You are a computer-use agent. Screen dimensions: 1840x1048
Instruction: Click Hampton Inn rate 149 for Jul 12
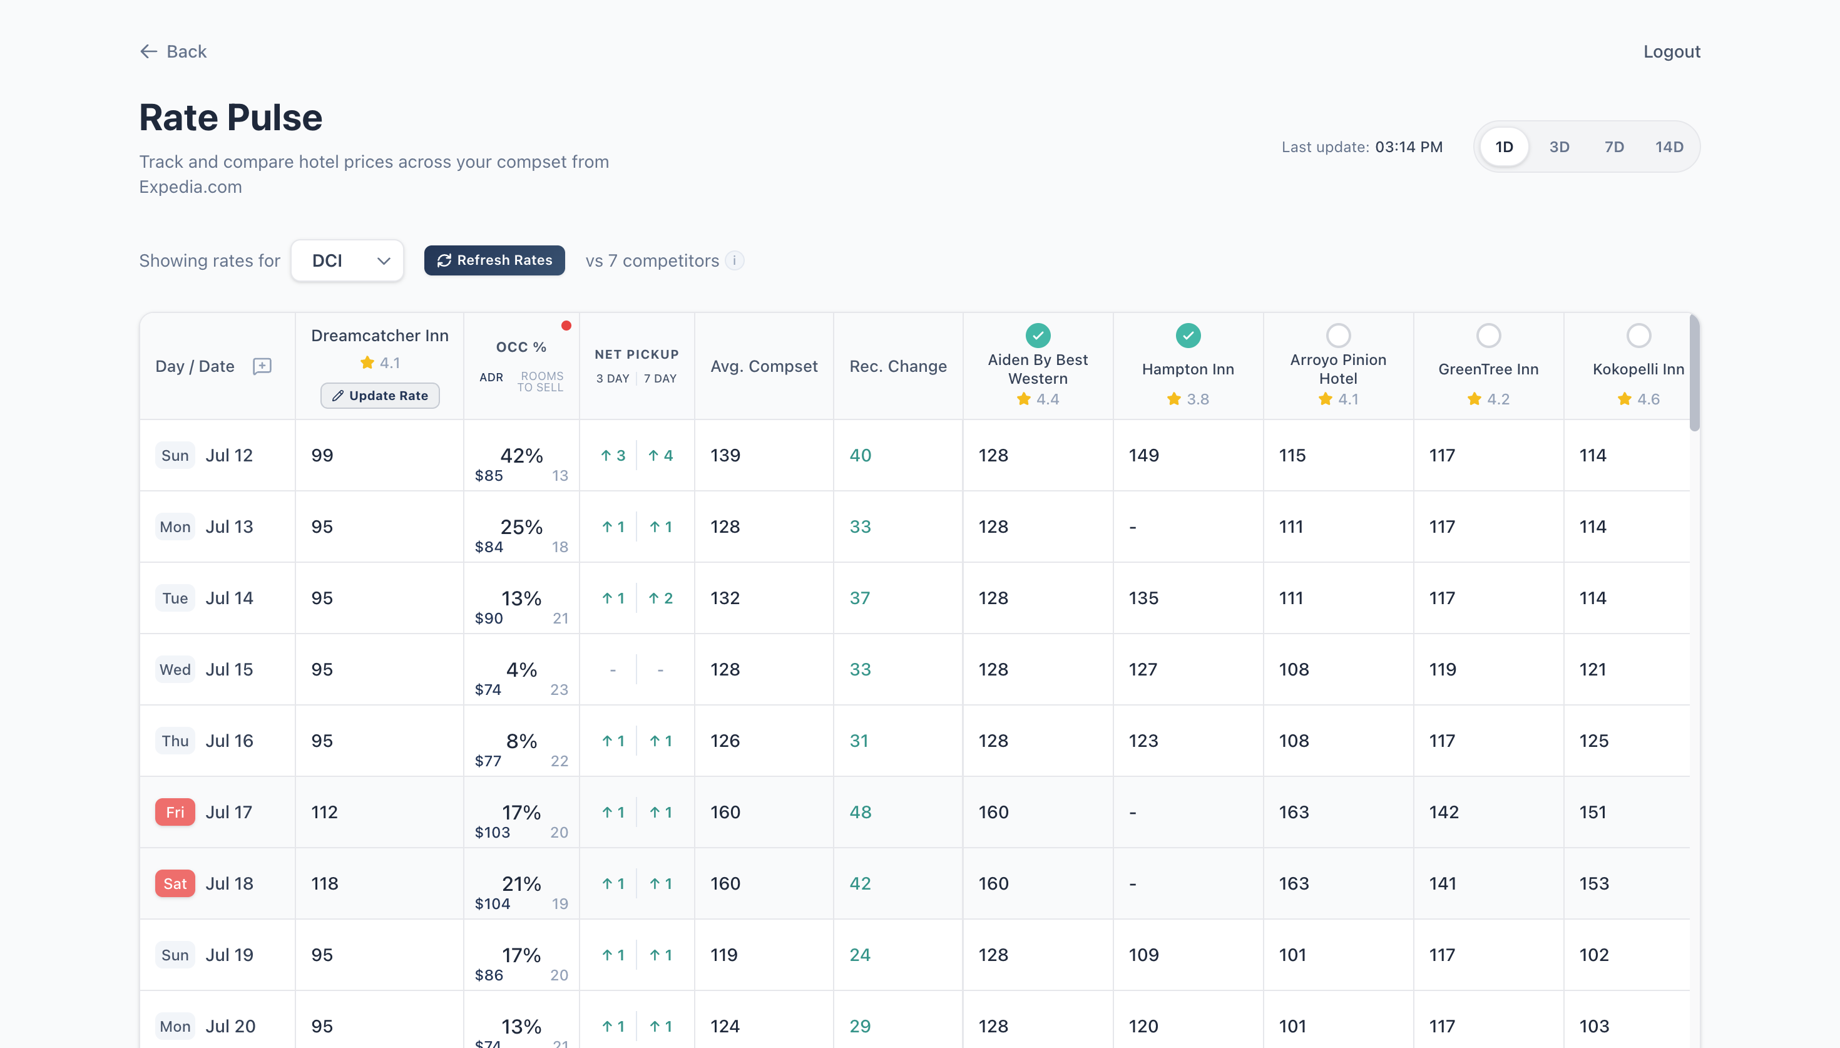1143,456
